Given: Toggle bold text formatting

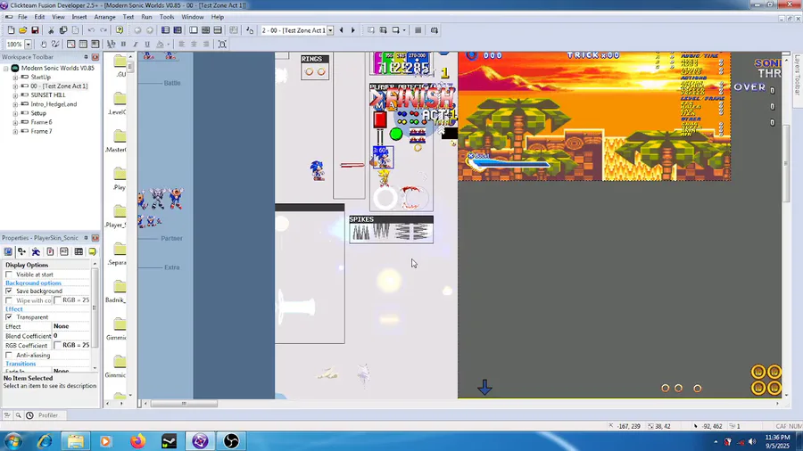Looking at the screenshot, I should [123, 44].
